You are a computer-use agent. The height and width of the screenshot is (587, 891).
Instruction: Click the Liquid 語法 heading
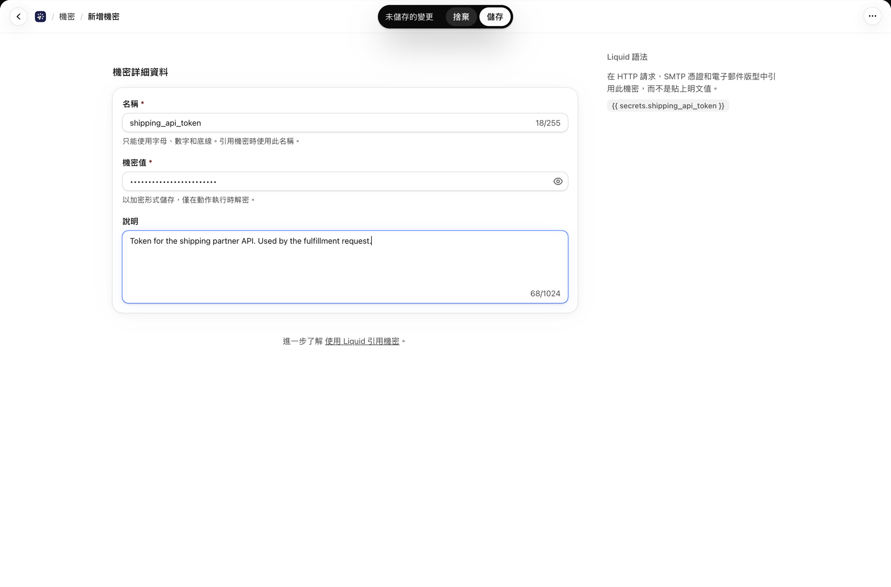click(x=627, y=57)
